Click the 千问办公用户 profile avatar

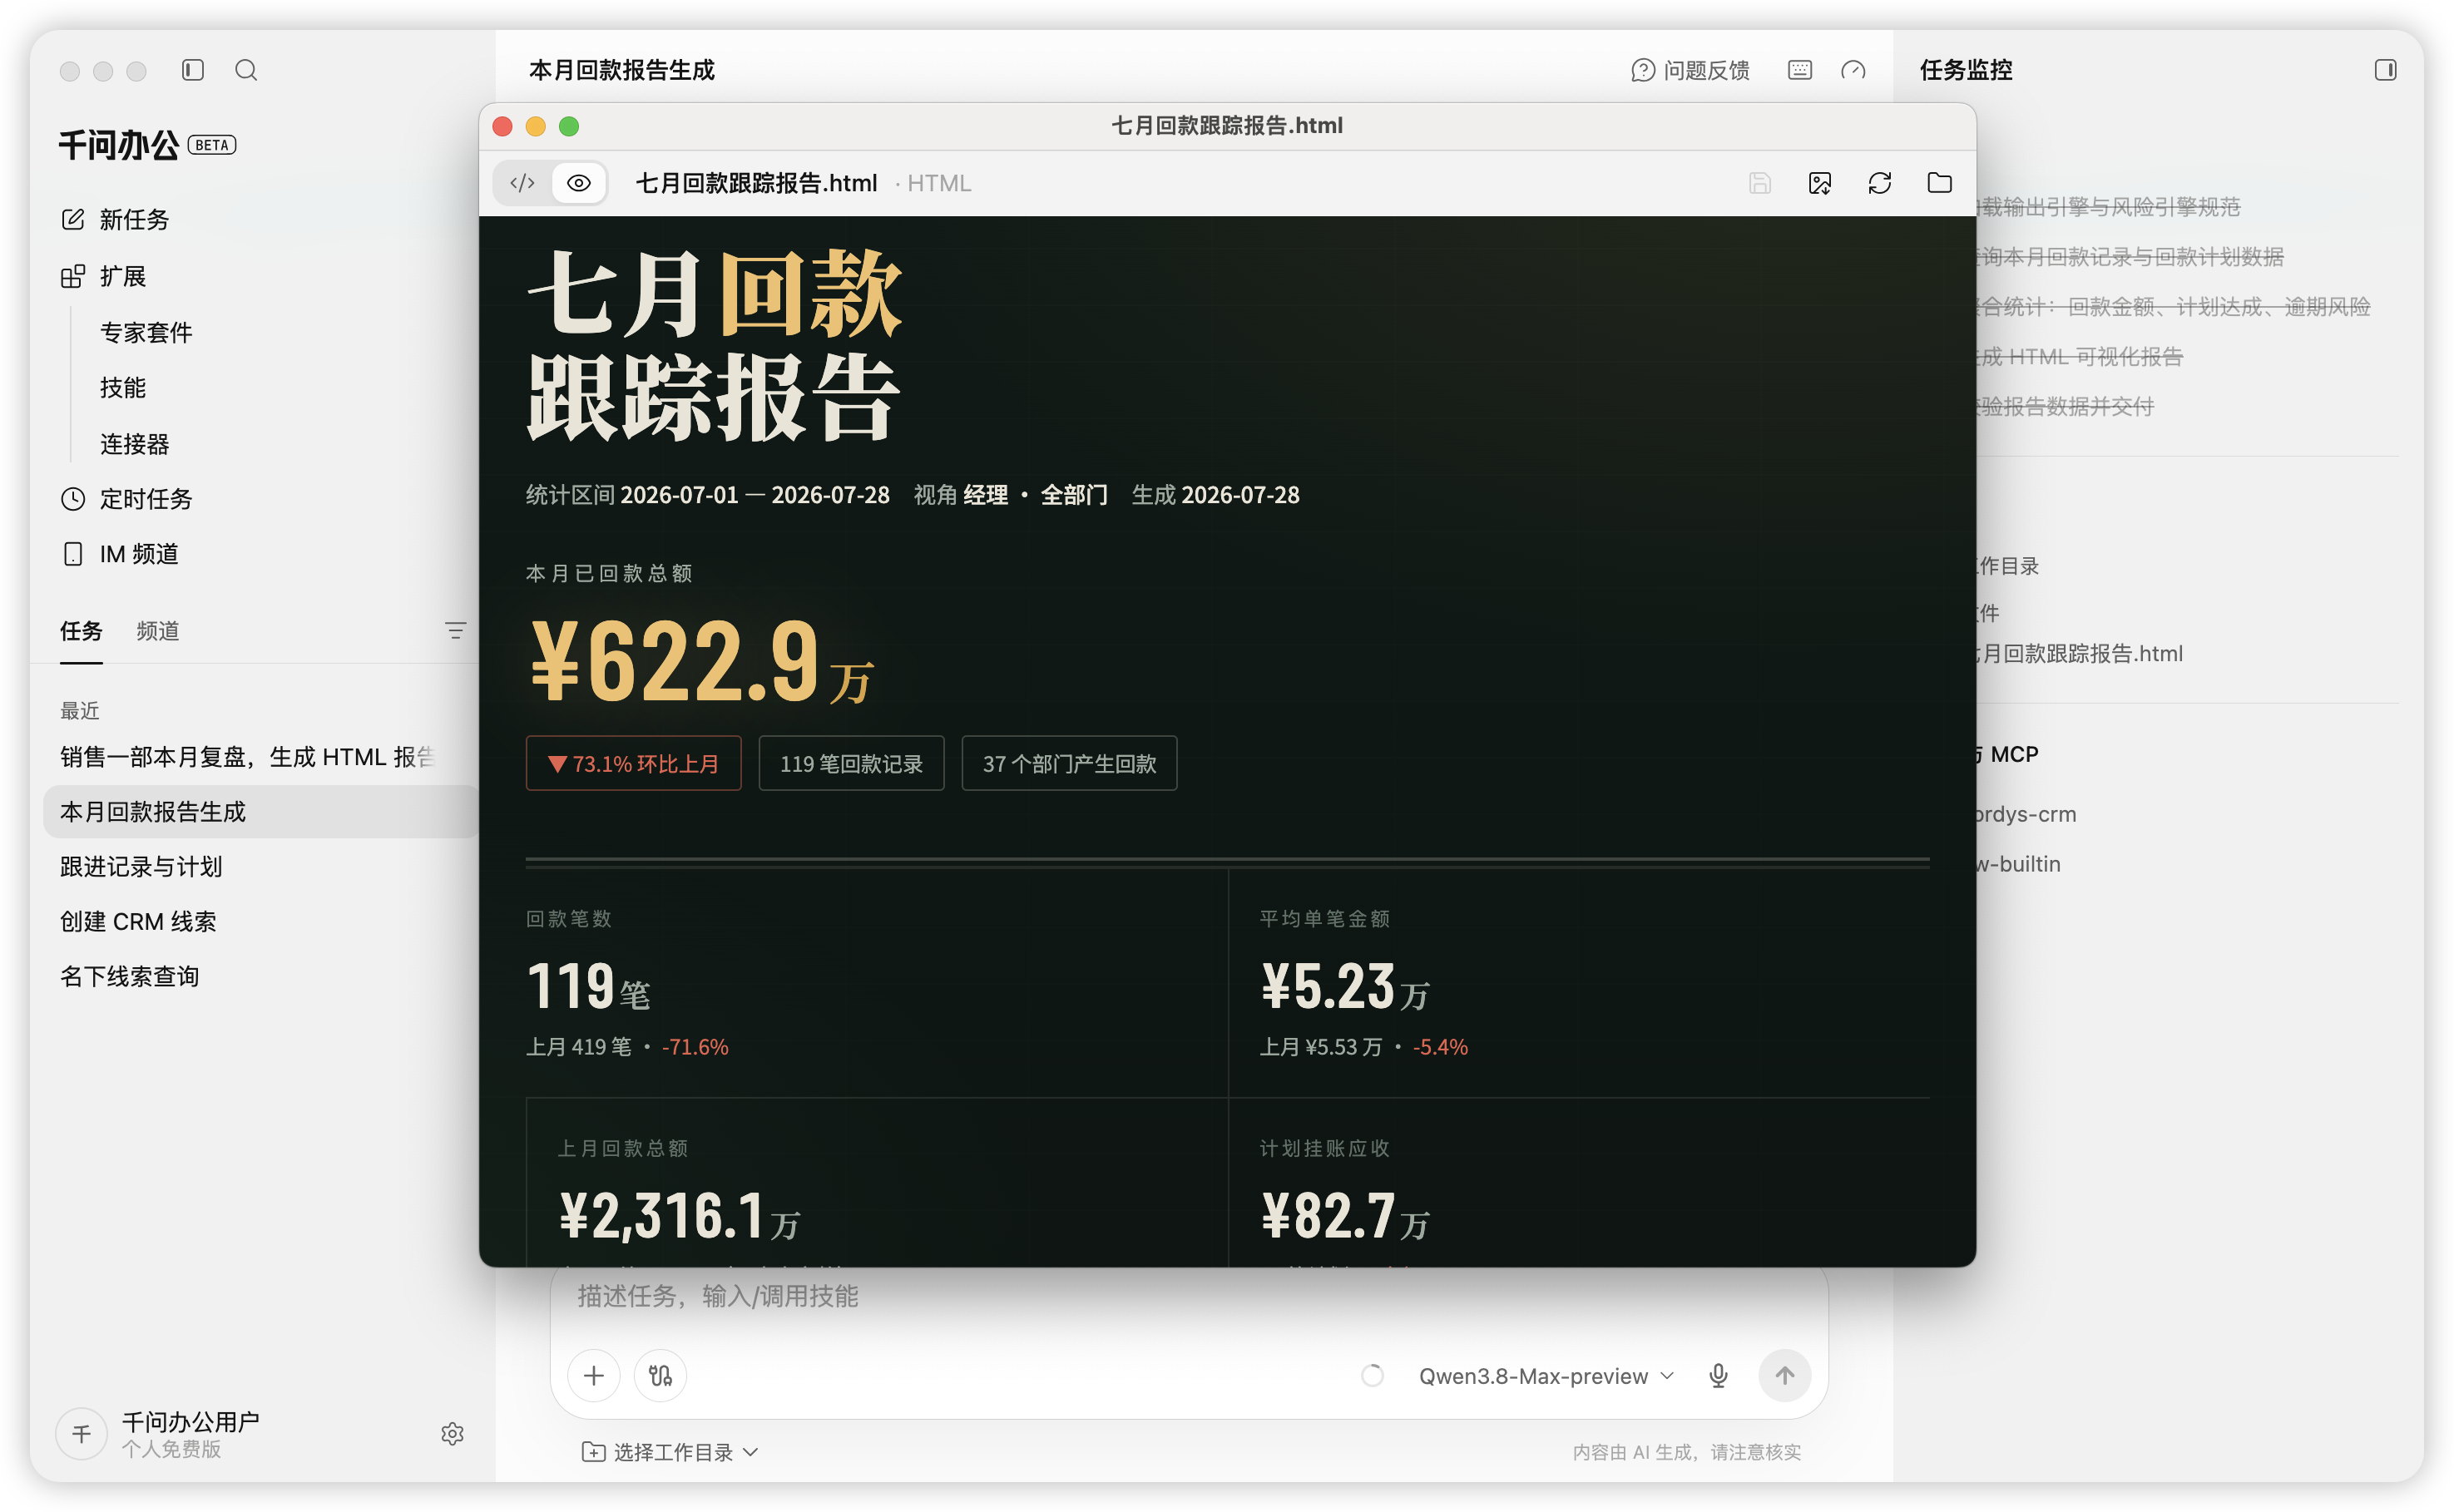point(82,1434)
